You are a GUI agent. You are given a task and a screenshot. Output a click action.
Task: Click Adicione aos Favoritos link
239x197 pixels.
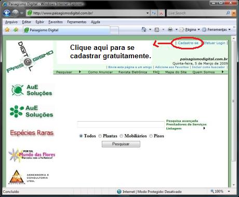(x=172, y=67)
